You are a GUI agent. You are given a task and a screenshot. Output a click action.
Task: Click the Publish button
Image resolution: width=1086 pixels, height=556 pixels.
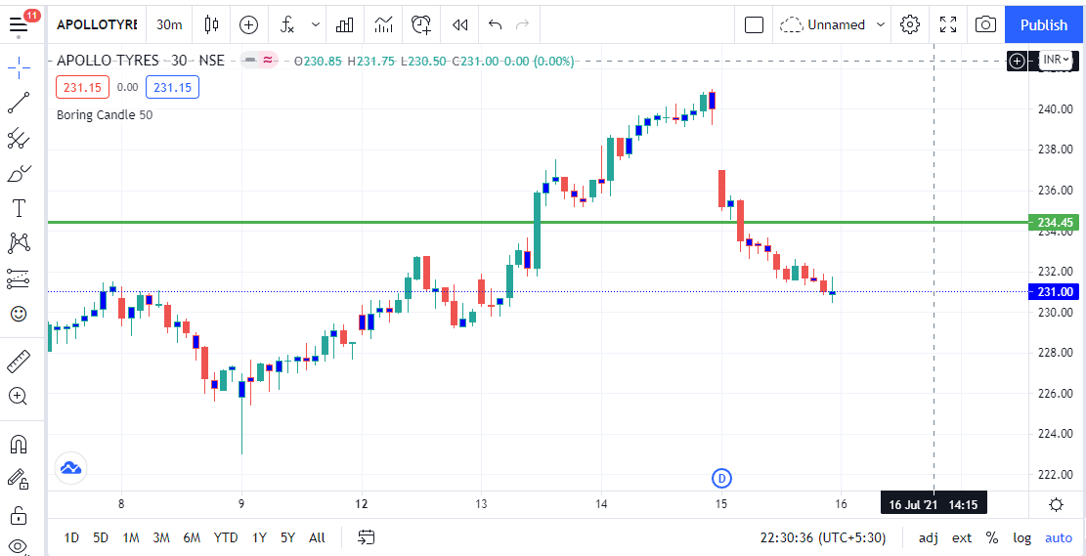click(1044, 24)
